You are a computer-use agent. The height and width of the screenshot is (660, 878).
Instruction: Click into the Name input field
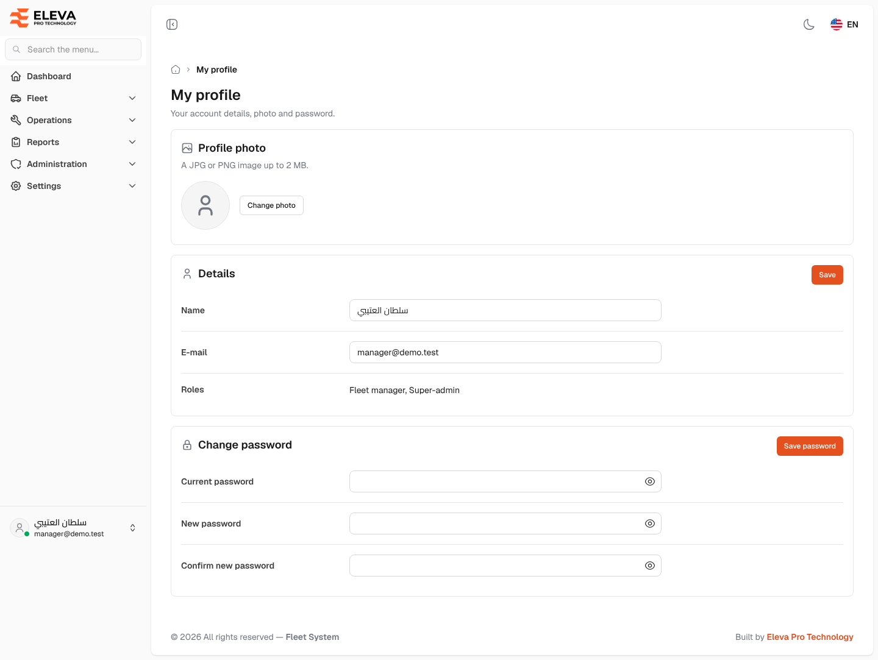pyautogui.click(x=505, y=310)
